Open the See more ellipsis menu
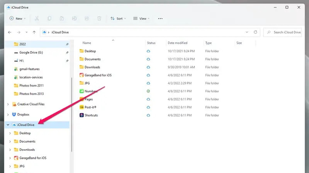This screenshot has height=173, width=309. 160,18
